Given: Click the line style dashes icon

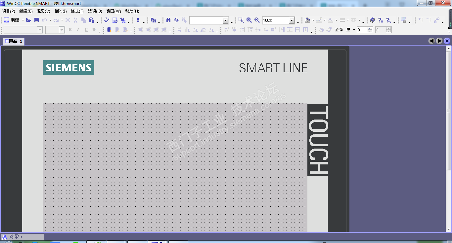Looking at the screenshot, I should 354,20.
